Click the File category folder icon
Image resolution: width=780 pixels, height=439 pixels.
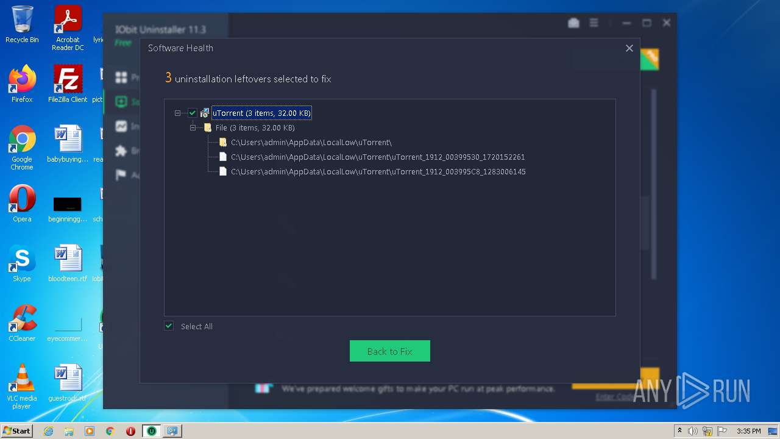pos(208,127)
